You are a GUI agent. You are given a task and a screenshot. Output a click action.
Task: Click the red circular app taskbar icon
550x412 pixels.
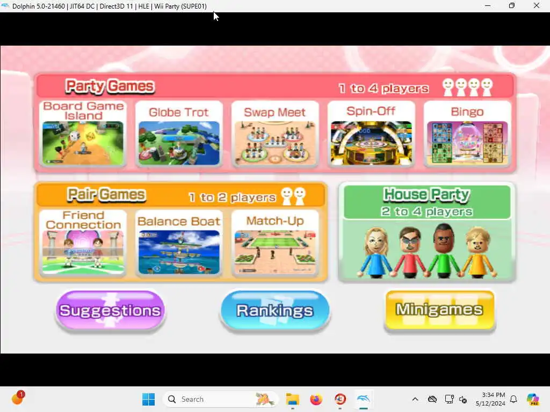(x=340, y=399)
